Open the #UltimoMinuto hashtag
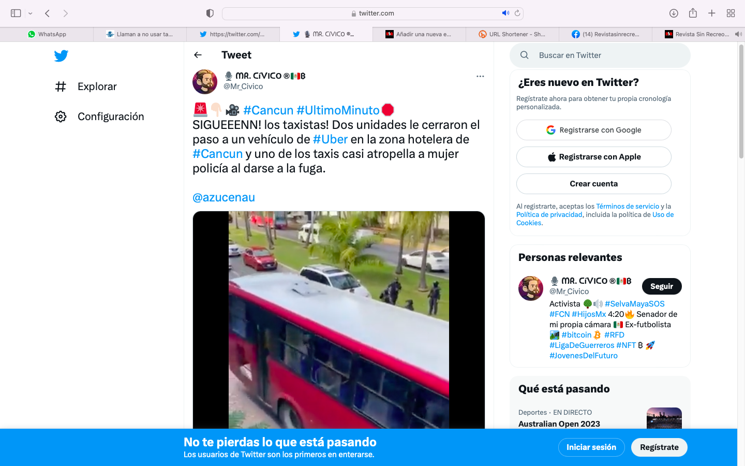 [x=338, y=110]
